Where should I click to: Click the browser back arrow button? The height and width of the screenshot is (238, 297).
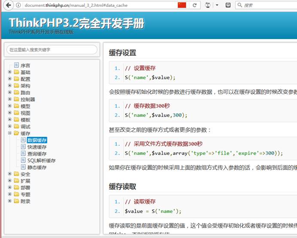point(8,5)
